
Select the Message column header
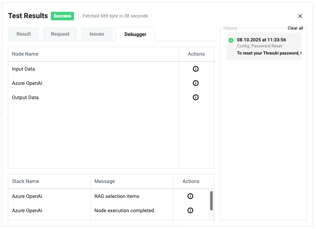(104, 181)
